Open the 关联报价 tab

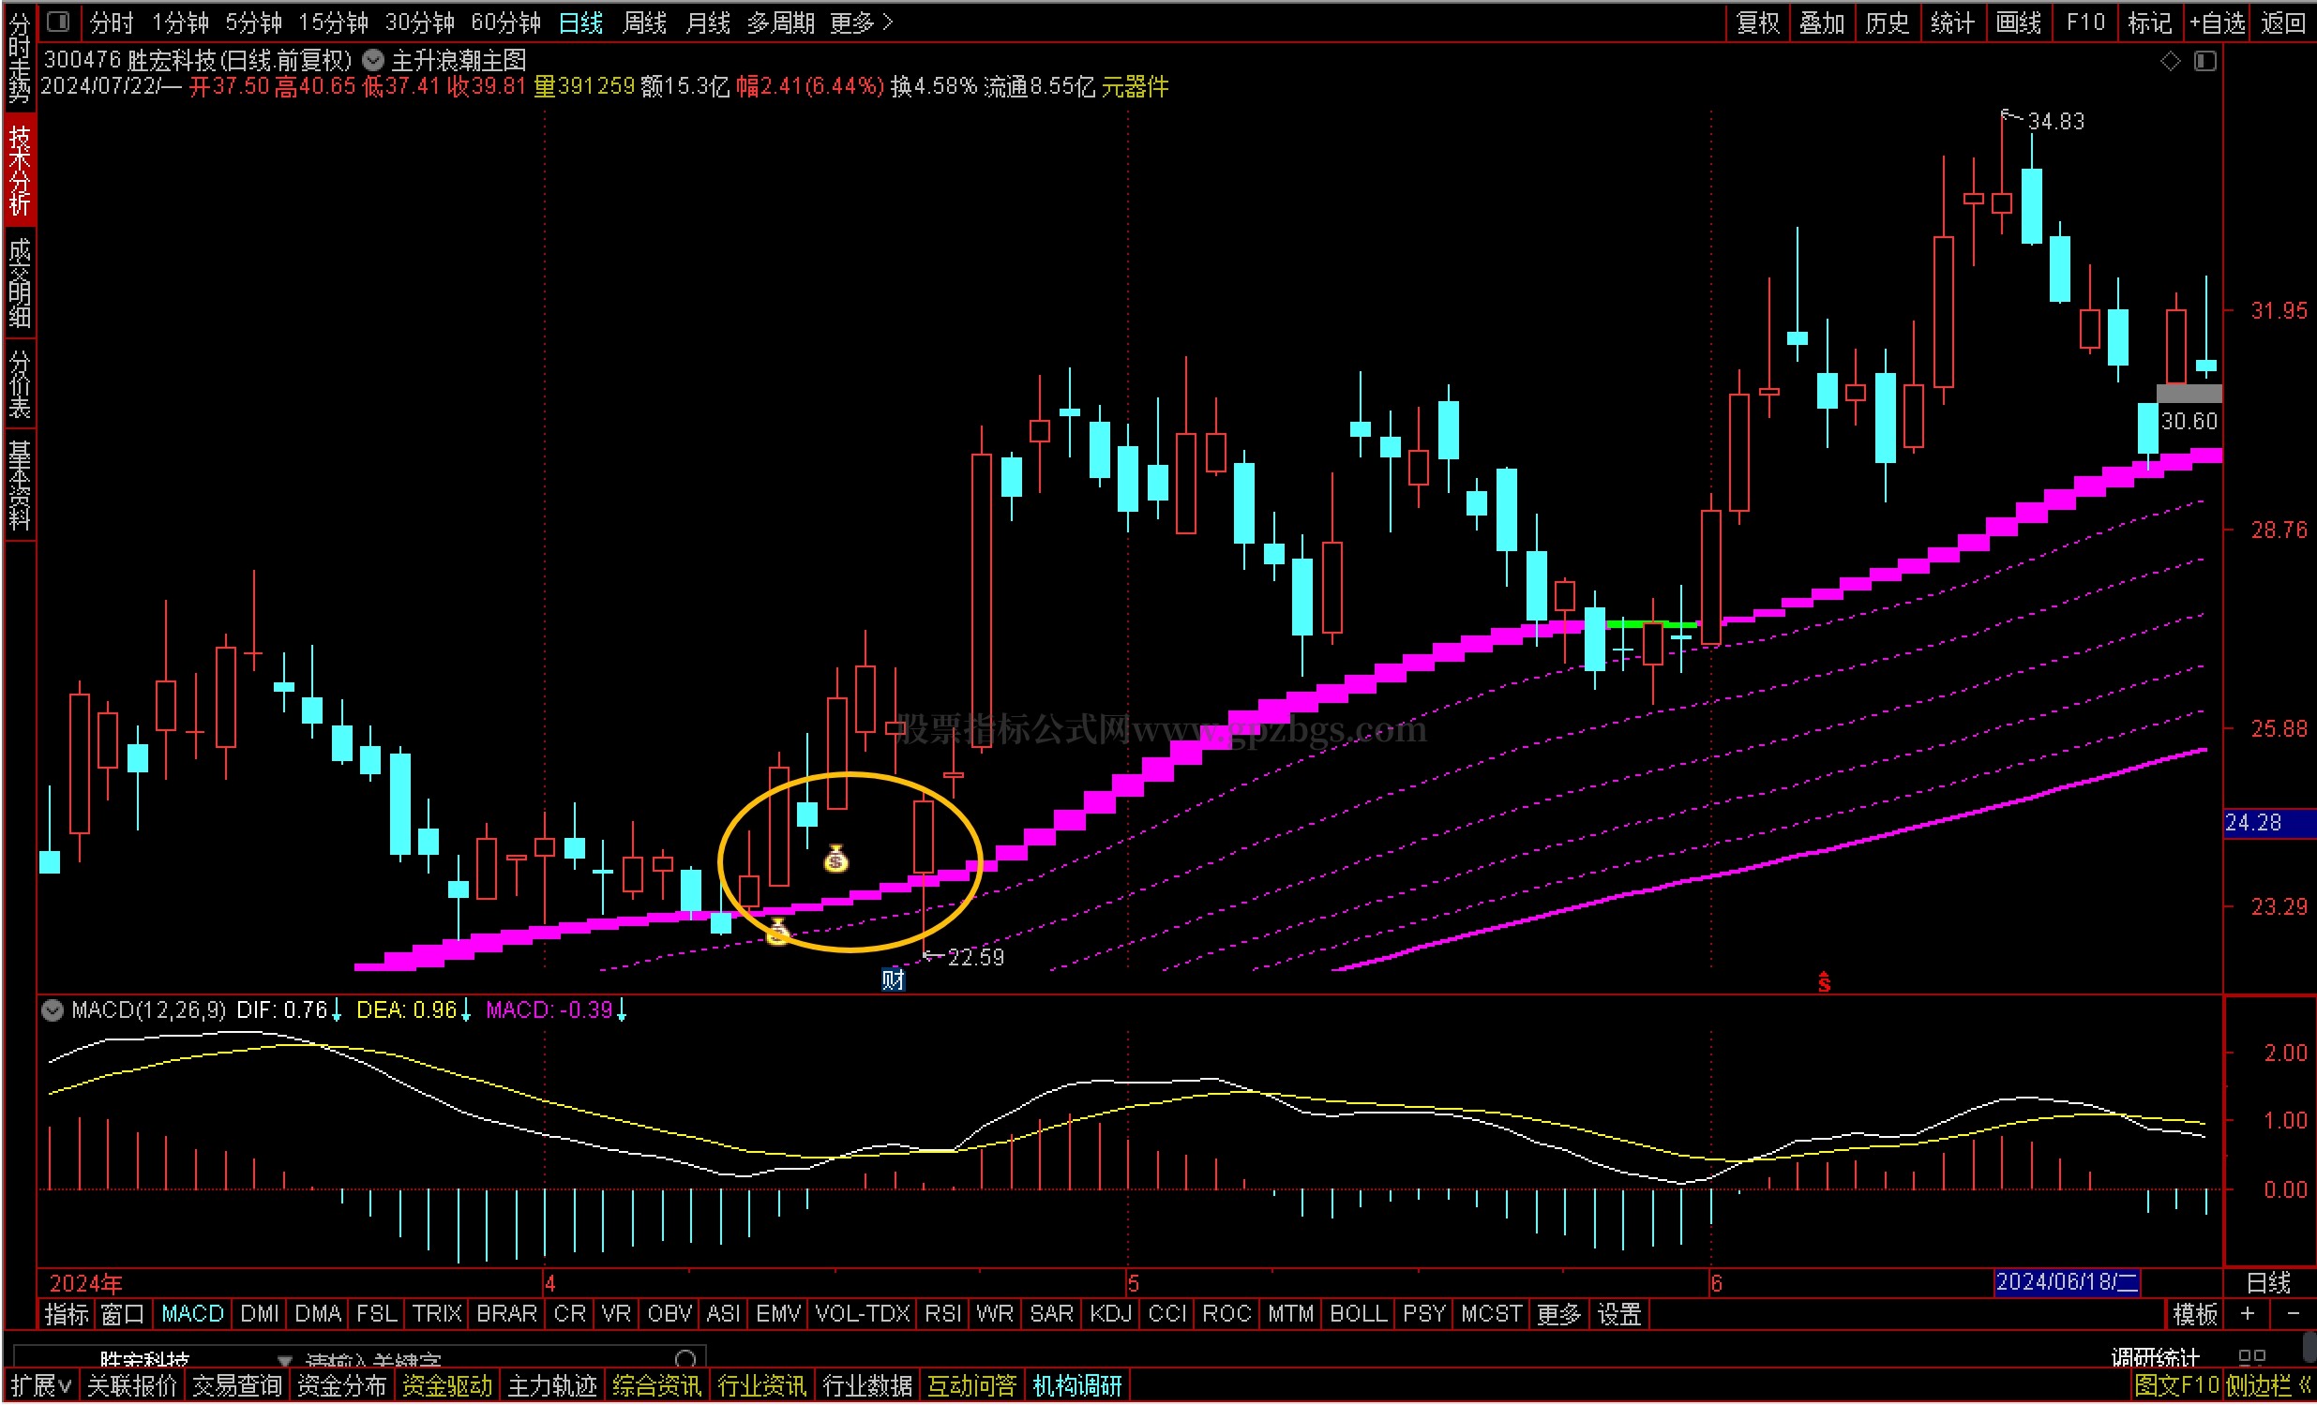click(131, 1386)
